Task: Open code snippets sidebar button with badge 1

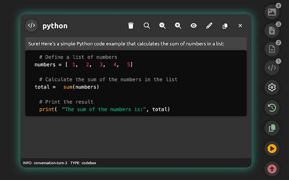Action: coord(272,68)
